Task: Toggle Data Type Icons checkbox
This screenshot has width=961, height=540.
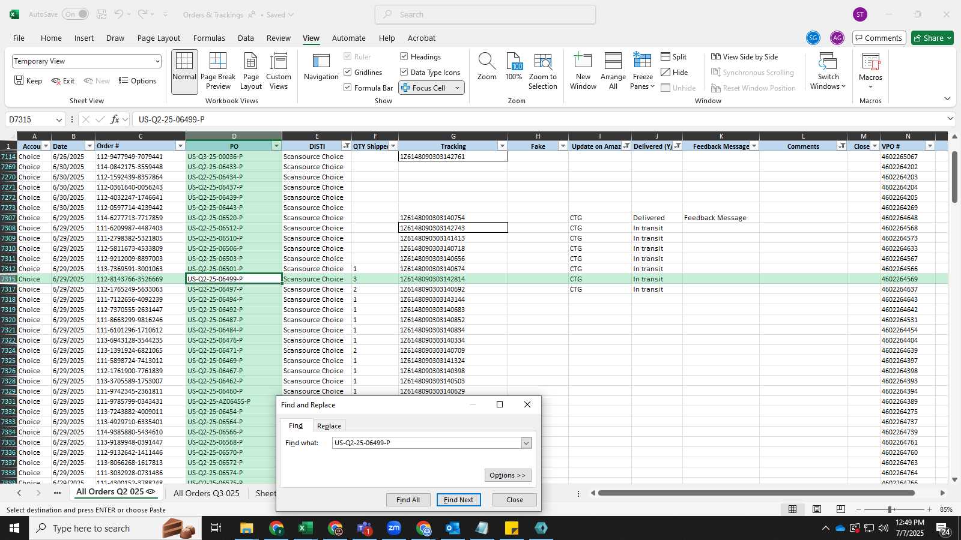Action: pyautogui.click(x=404, y=72)
